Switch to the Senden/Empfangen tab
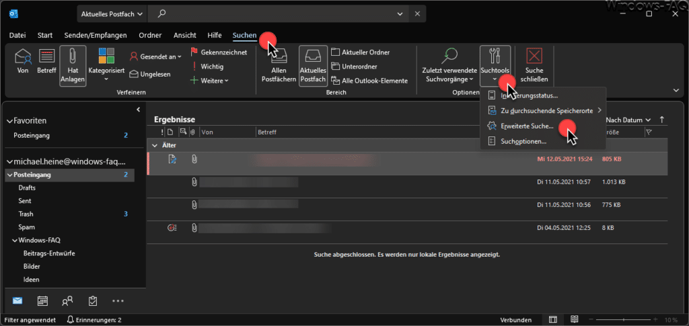This screenshot has height=326, width=689. pyautogui.click(x=96, y=35)
